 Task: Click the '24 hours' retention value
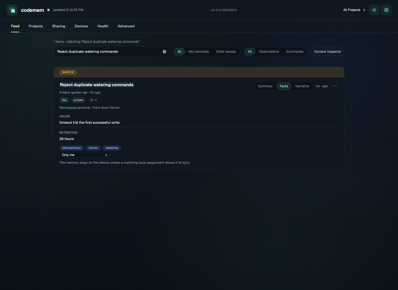click(x=67, y=139)
